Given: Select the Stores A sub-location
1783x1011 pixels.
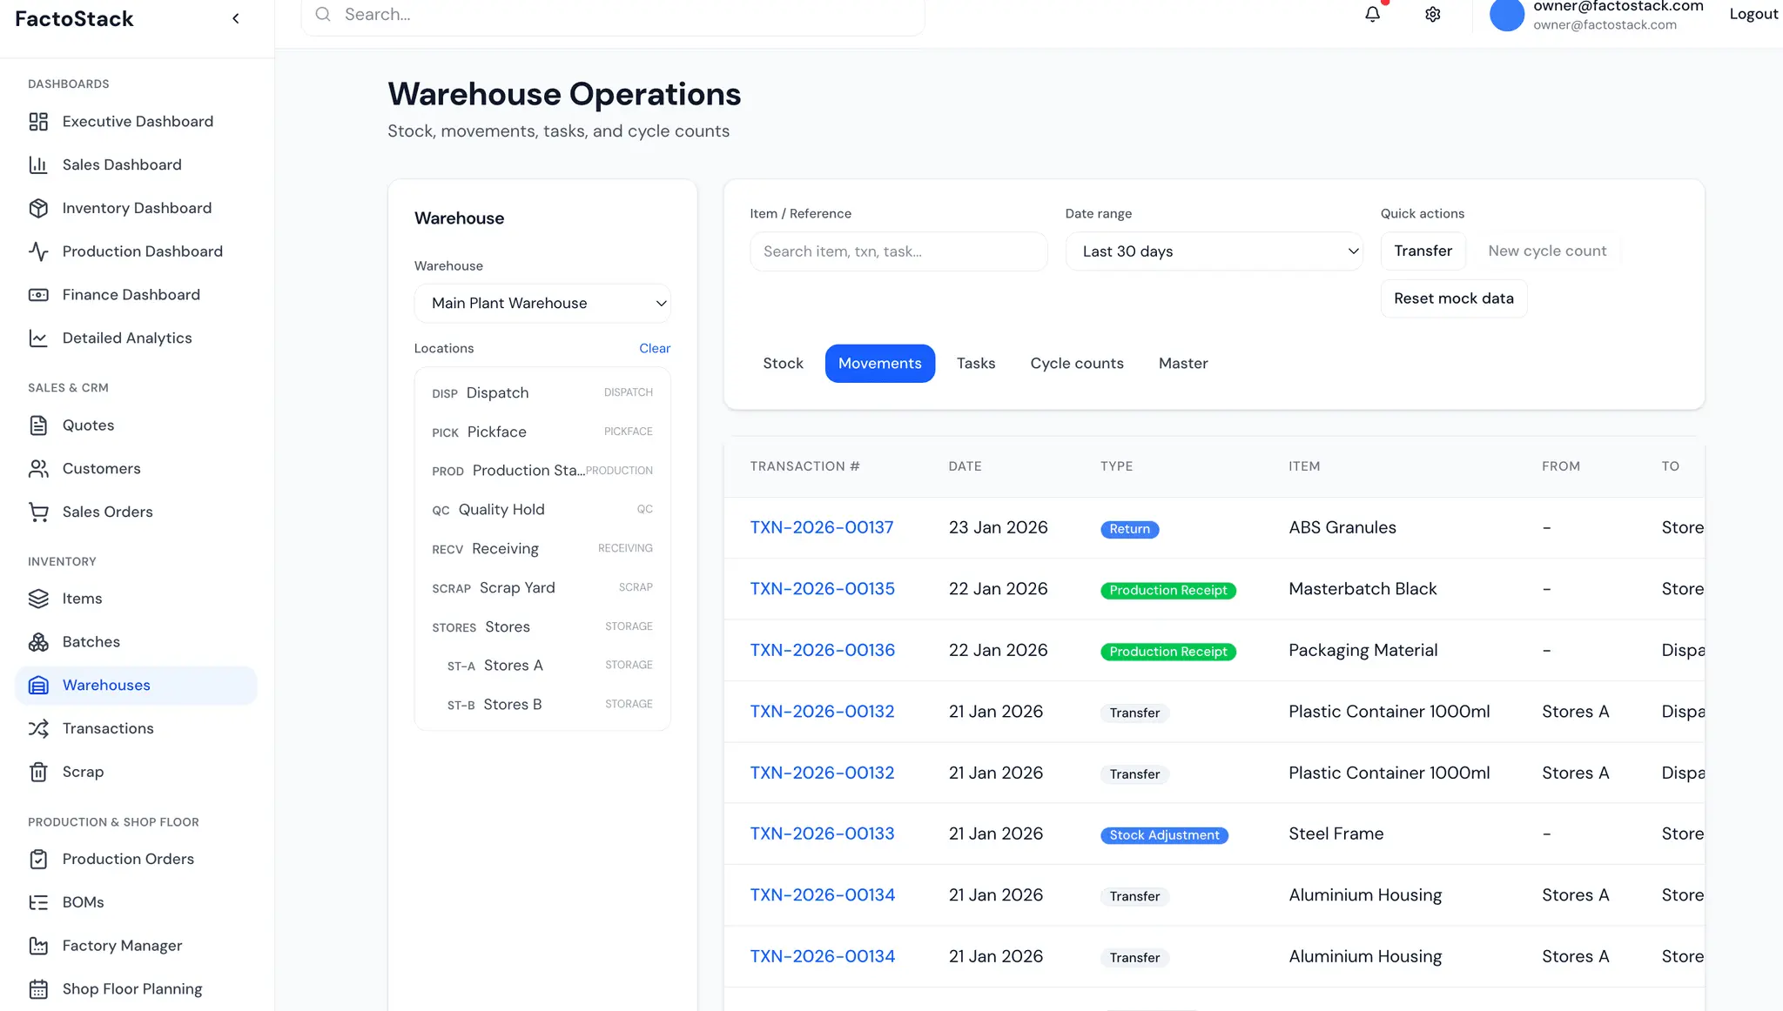Looking at the screenshot, I should pos(542,666).
